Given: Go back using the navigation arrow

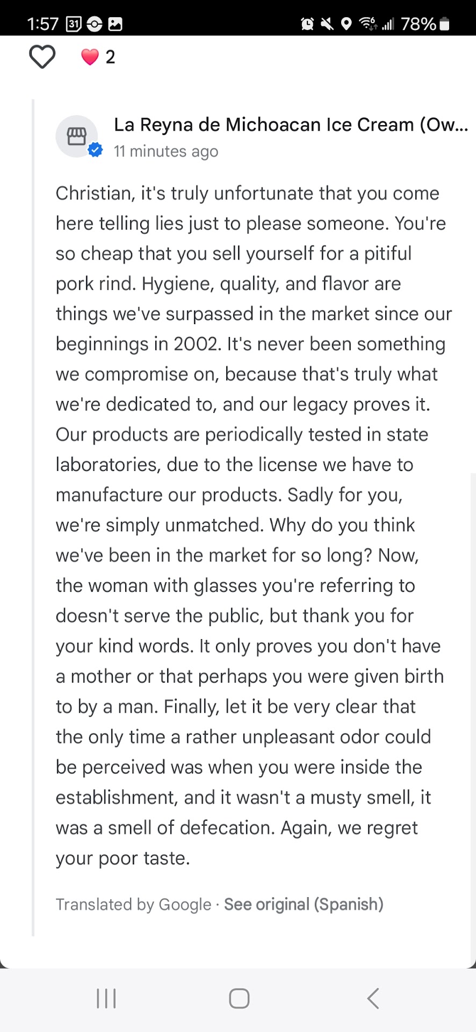Looking at the screenshot, I should click(373, 999).
